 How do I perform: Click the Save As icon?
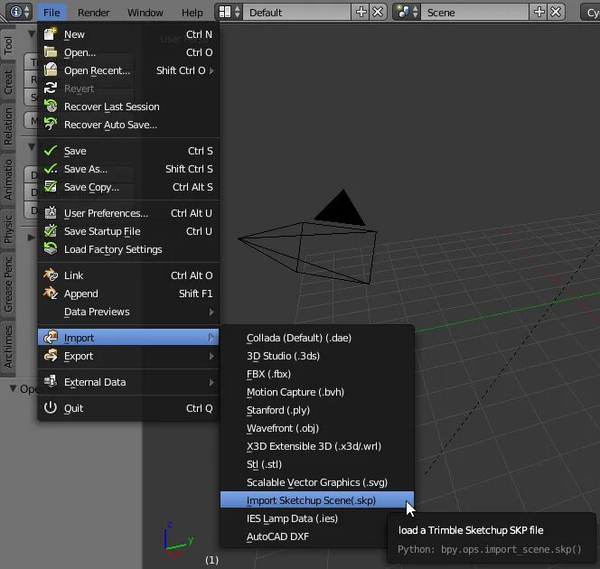50,169
